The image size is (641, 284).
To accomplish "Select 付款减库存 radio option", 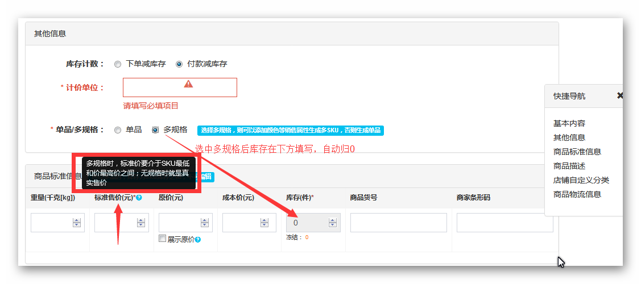I will click(179, 64).
